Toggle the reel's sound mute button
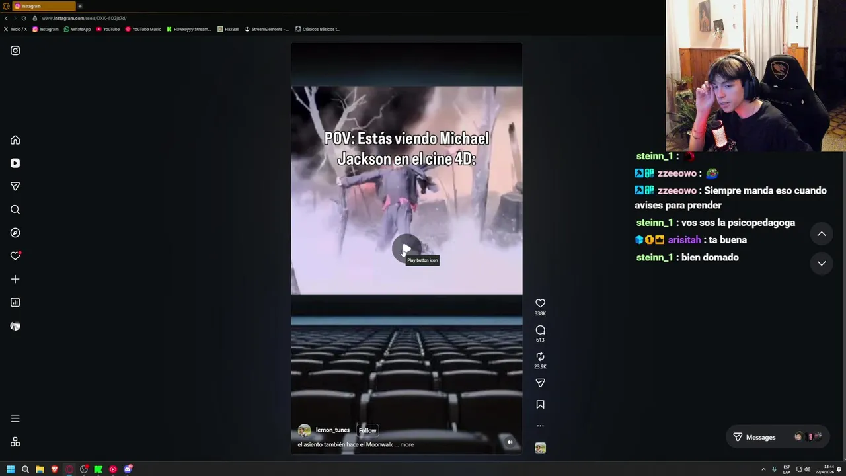The image size is (846, 476). [510, 442]
